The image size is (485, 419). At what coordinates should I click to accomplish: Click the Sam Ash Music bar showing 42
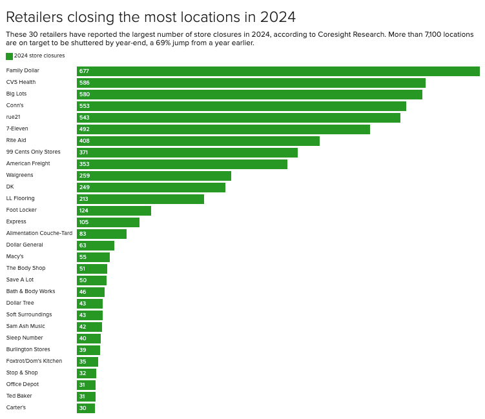coord(89,327)
